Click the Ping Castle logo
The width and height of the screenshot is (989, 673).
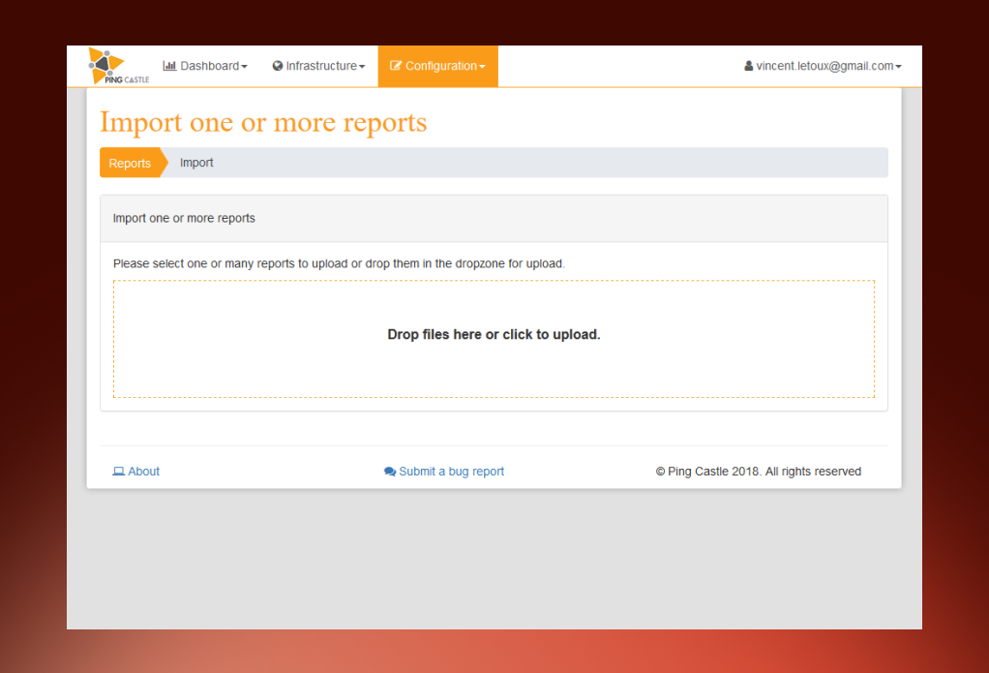(119, 66)
